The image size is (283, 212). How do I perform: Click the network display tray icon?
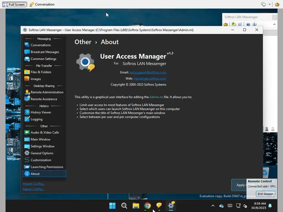point(238,205)
